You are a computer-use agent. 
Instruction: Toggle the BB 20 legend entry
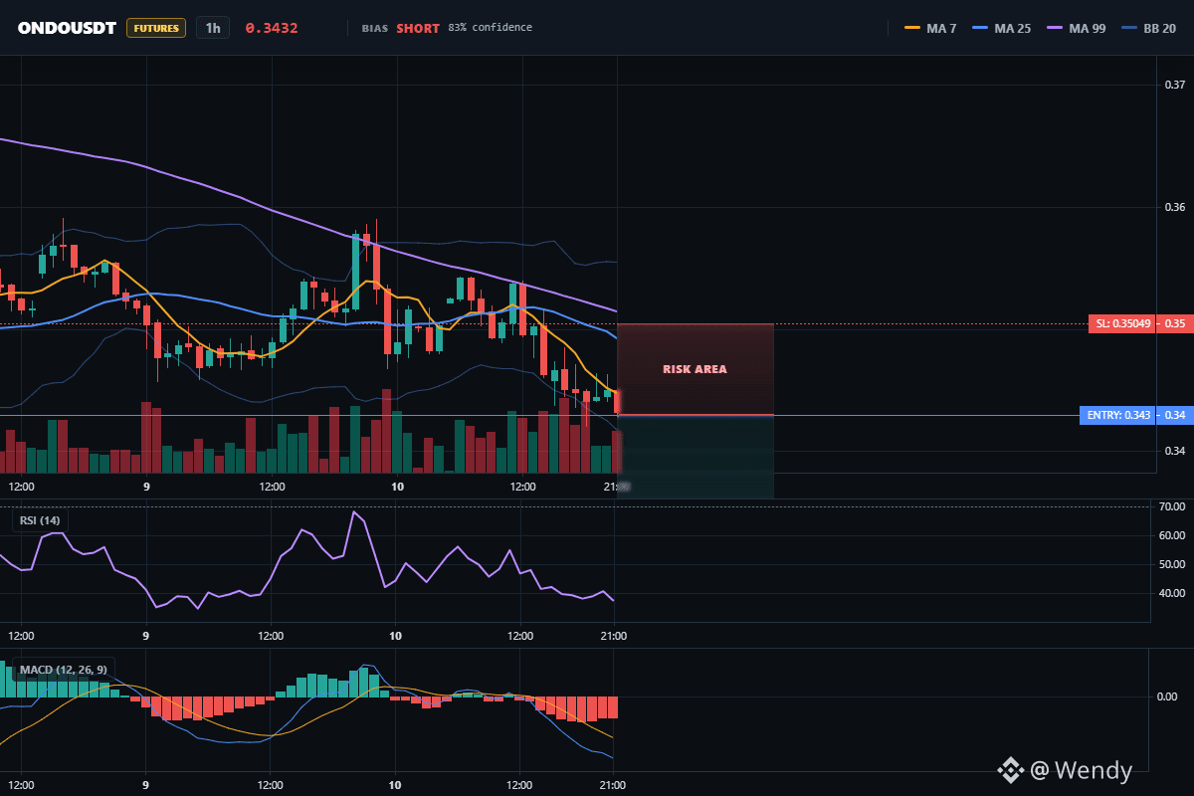(x=1148, y=28)
